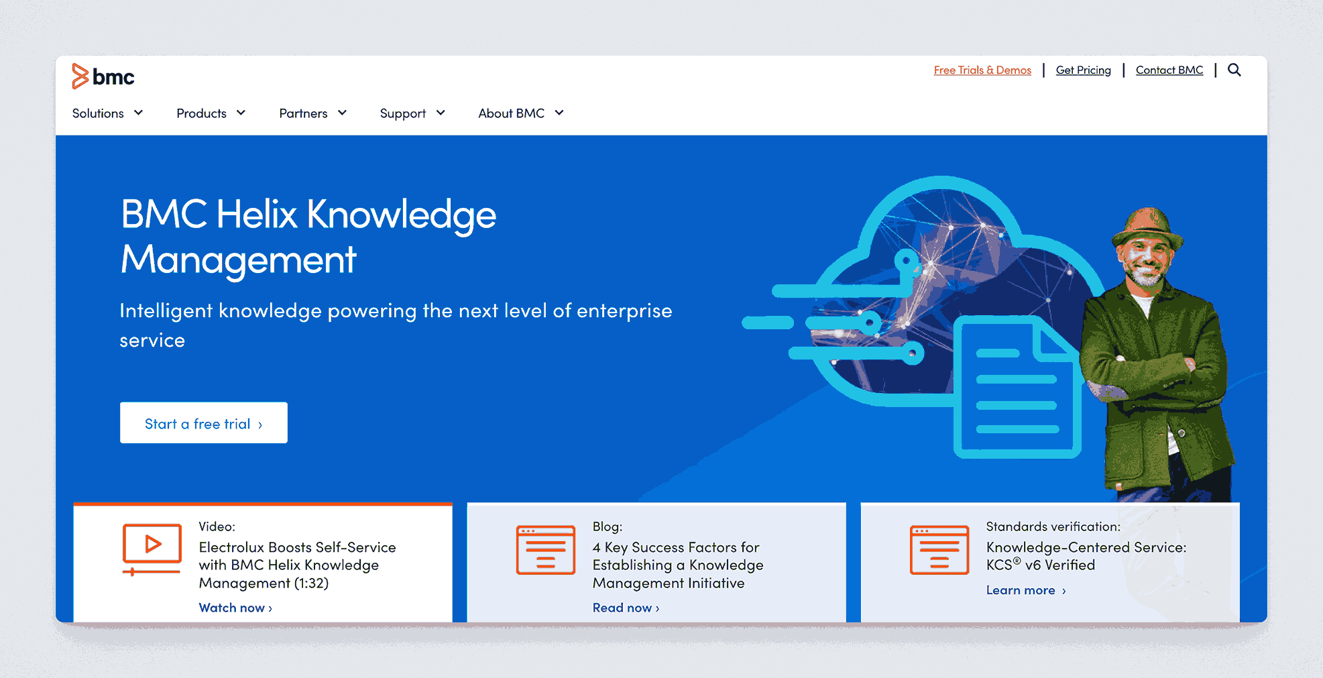Expand the About BMC dropdown chevron
The height and width of the screenshot is (678, 1323).
point(559,113)
